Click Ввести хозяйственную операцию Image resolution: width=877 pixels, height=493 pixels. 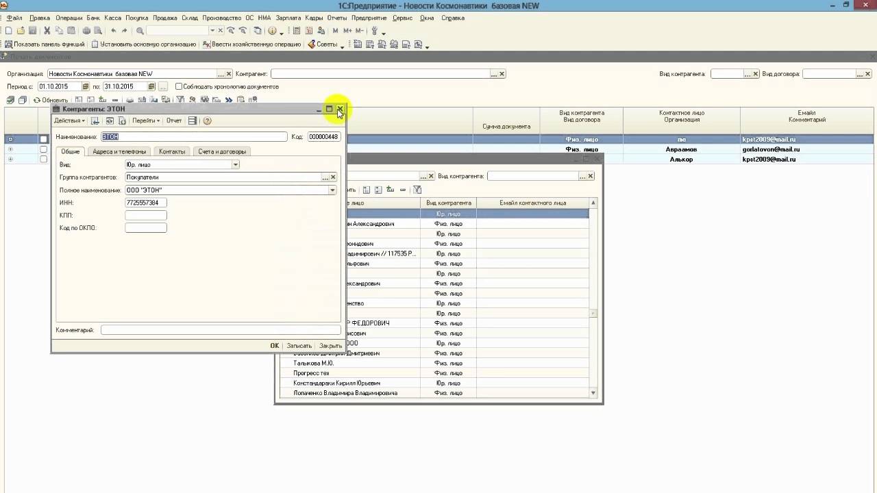(x=251, y=44)
